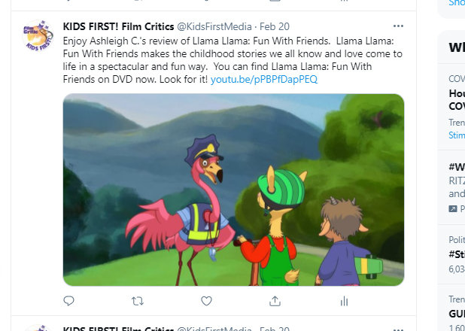Image resolution: width=465 pixels, height=331 pixels.
Task: Open the Feb 20 tweet timestamp
Action: [x=275, y=26]
